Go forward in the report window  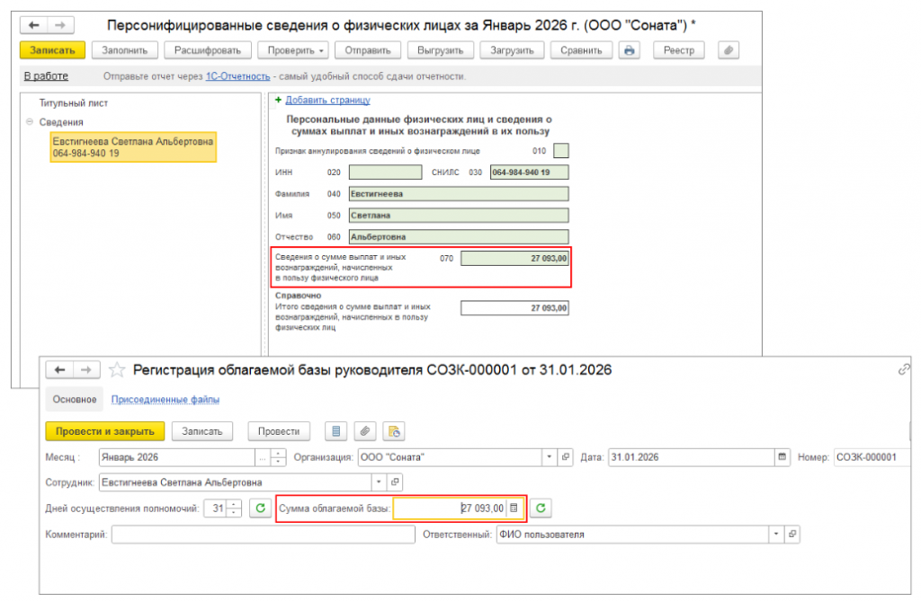tap(60, 25)
